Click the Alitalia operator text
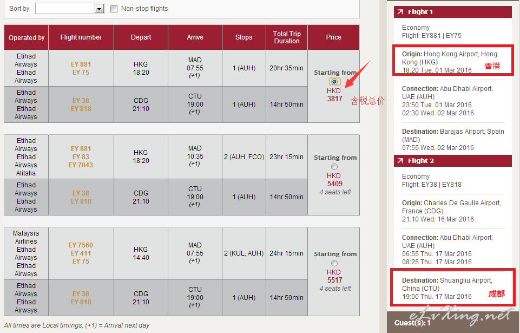The image size is (520, 333). coord(26,173)
